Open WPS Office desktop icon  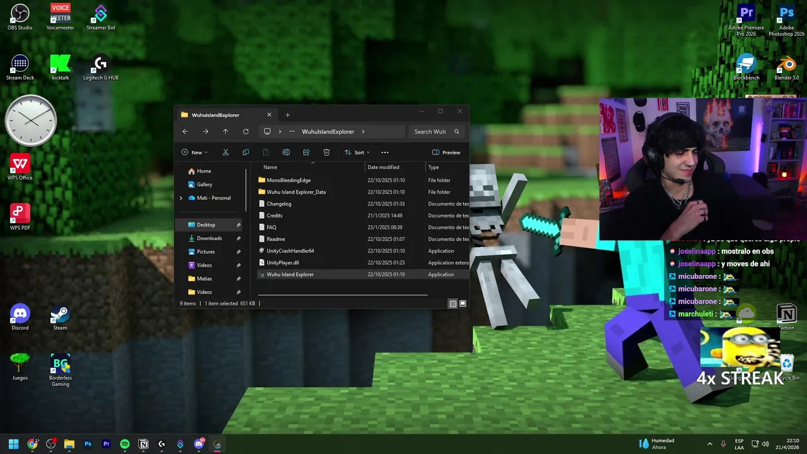tap(20, 168)
